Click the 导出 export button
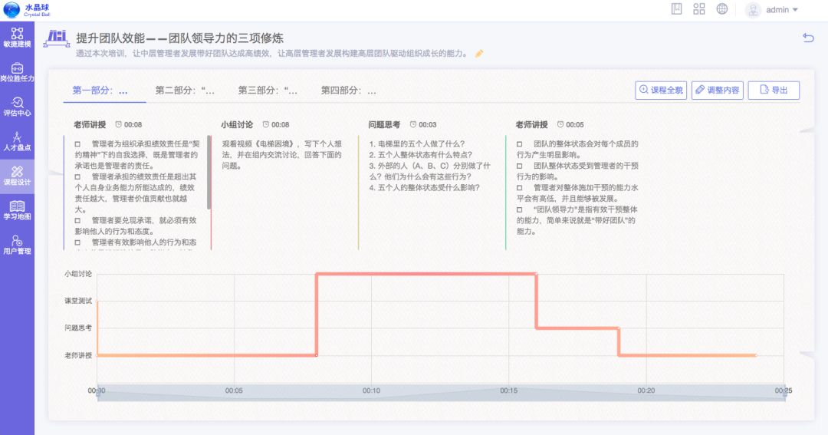The height and width of the screenshot is (435, 828). pyautogui.click(x=774, y=91)
